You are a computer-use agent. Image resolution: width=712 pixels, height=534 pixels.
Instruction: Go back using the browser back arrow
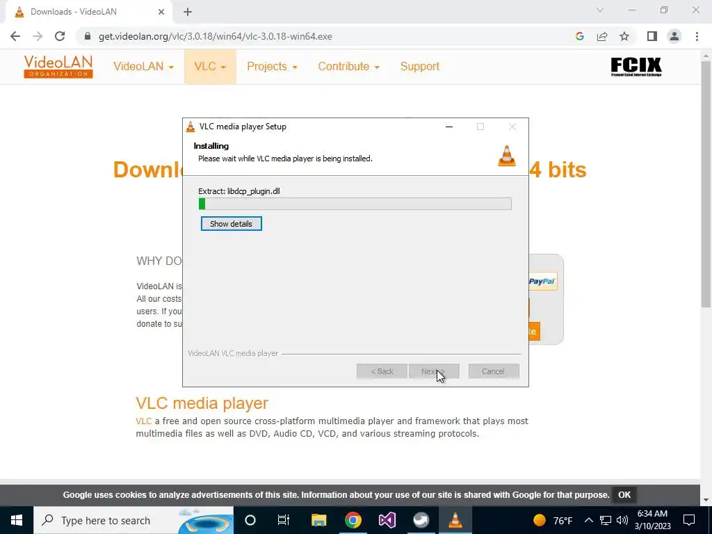(x=15, y=36)
